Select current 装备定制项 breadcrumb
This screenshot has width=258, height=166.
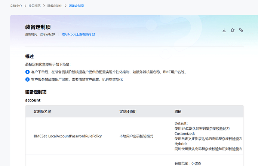(x=76, y=6)
